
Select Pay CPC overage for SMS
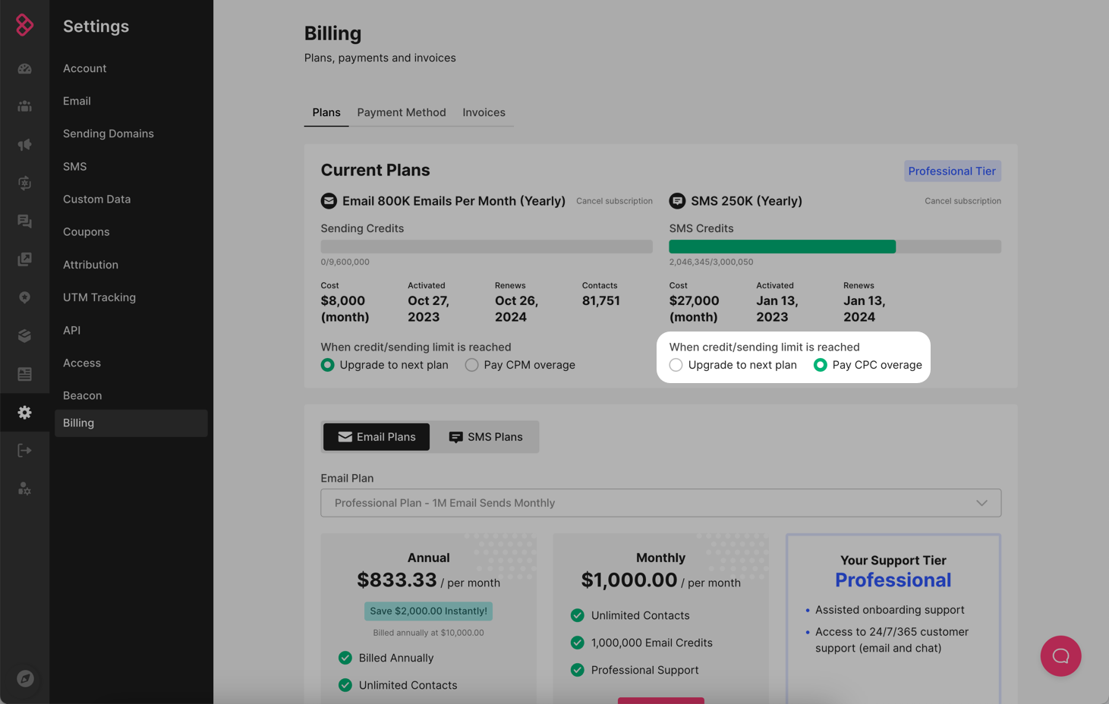point(821,365)
